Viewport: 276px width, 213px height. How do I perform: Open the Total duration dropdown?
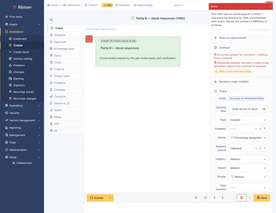pyautogui.click(x=248, y=187)
